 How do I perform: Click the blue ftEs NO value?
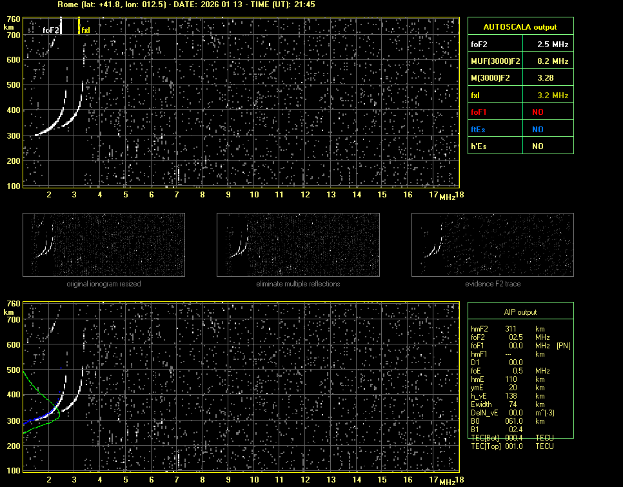tap(537, 129)
